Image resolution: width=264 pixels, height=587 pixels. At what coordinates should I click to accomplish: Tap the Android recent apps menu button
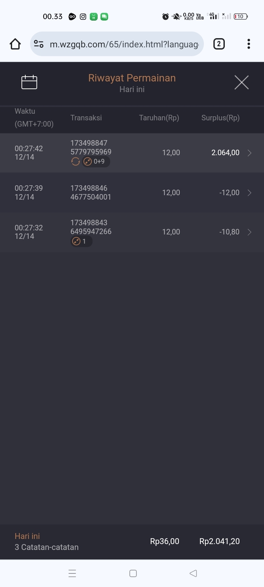click(x=72, y=573)
